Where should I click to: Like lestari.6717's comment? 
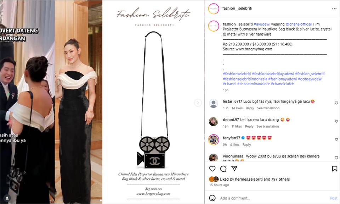(336, 103)
